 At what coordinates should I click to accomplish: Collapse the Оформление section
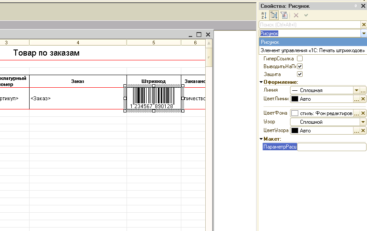[x=261, y=82]
